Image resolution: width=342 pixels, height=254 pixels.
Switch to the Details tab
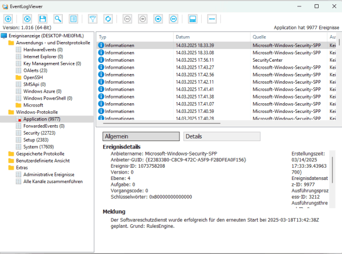[221, 136]
